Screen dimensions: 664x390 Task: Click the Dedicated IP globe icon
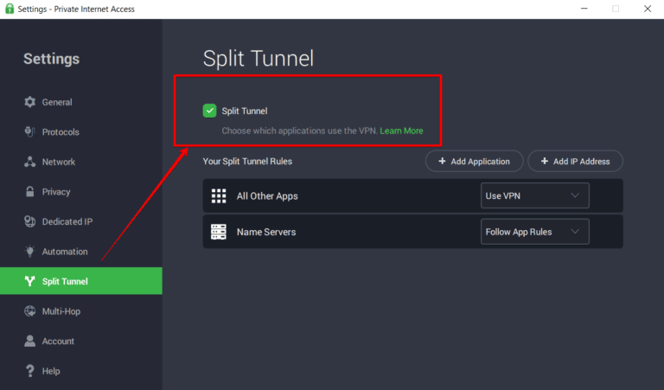coord(29,221)
